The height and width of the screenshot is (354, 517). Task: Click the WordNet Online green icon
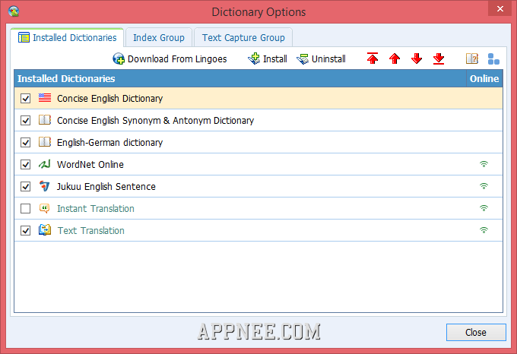coord(45,163)
